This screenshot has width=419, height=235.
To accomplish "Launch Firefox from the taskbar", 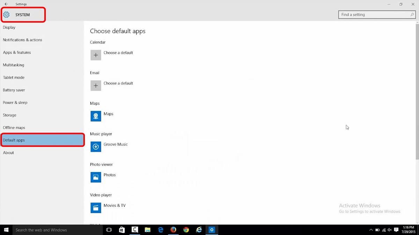I will pyautogui.click(x=174, y=230).
